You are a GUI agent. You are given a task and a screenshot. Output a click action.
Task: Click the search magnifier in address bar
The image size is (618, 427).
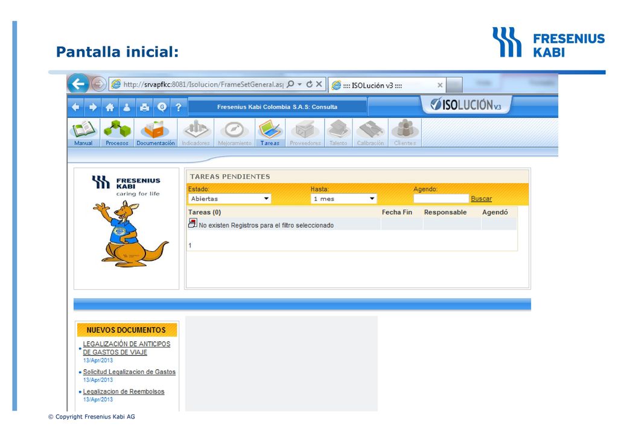pyautogui.click(x=290, y=84)
